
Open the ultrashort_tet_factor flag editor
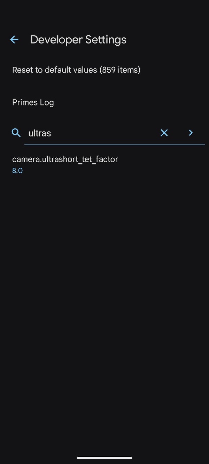click(65, 164)
